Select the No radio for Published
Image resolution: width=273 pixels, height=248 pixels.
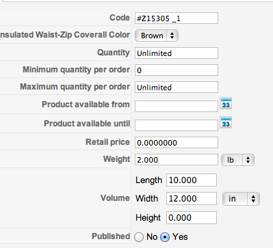[139, 237]
